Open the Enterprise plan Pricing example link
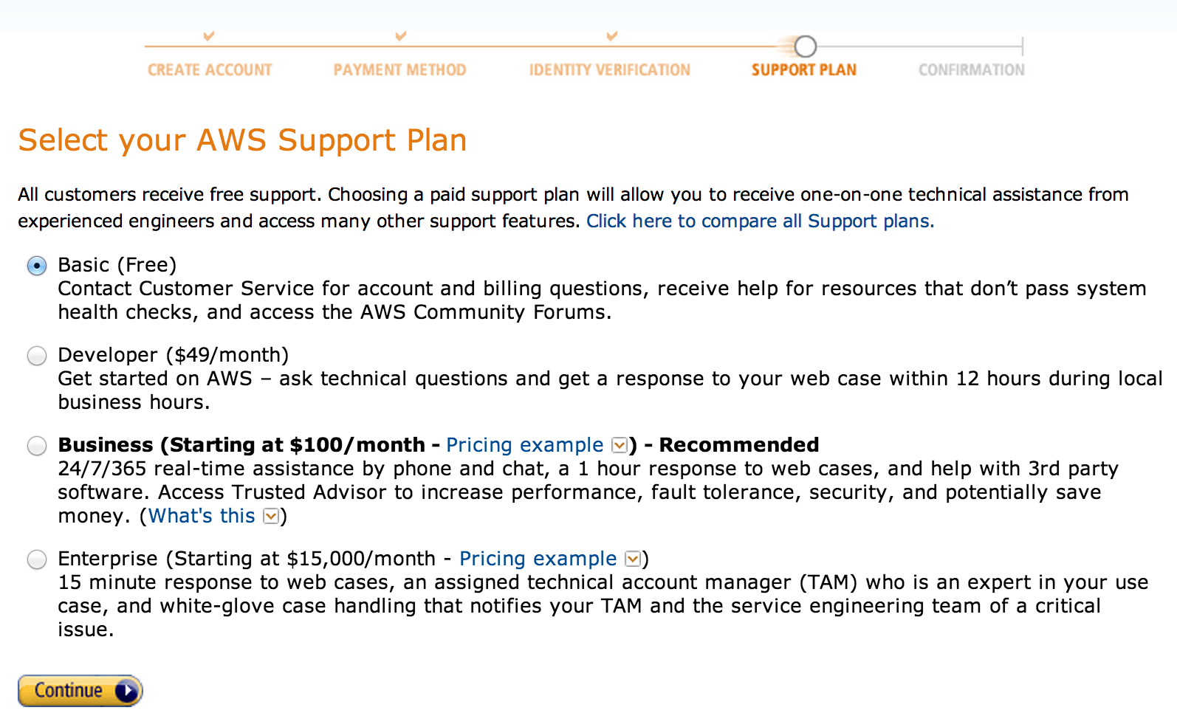Viewport: 1177px width, 713px height. 538,559
